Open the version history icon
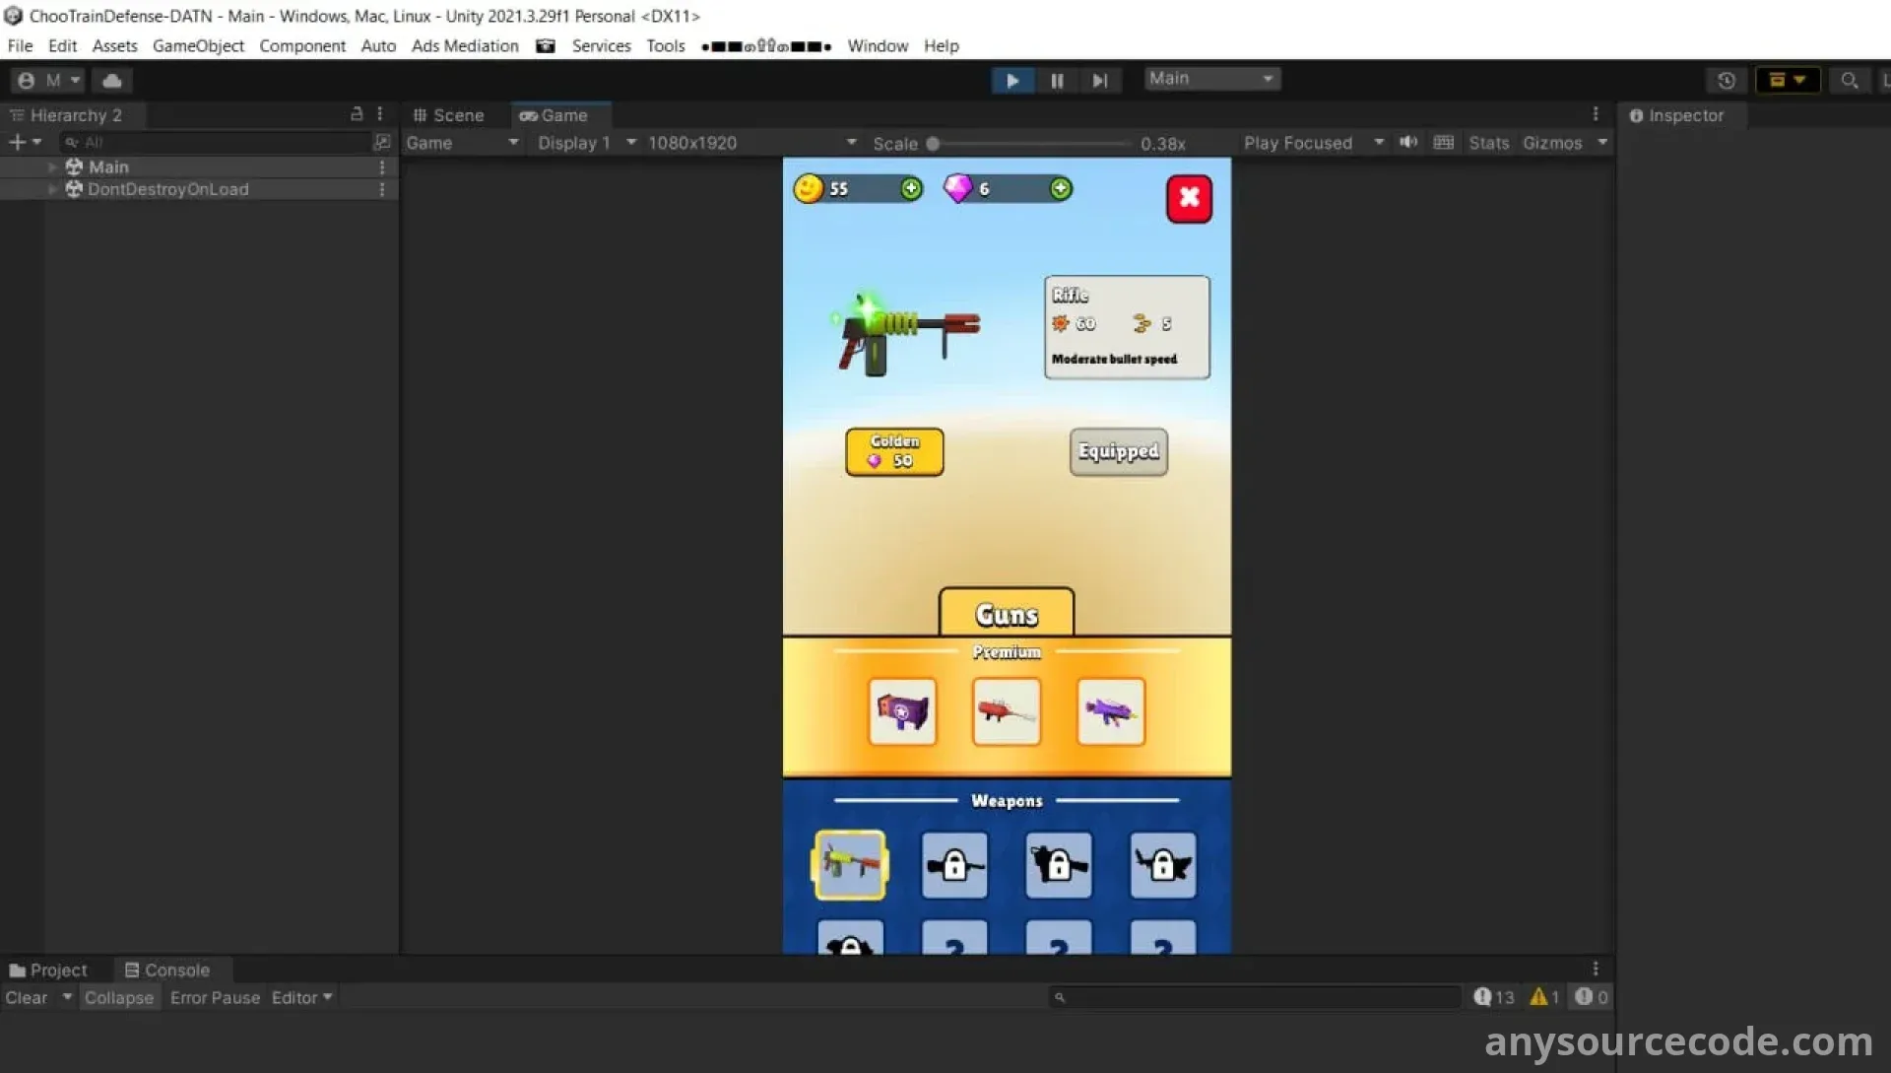 point(1726,81)
